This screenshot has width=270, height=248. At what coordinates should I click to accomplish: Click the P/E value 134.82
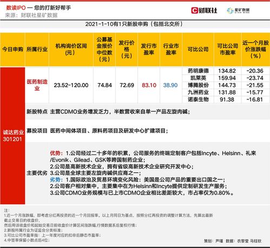click(227, 71)
